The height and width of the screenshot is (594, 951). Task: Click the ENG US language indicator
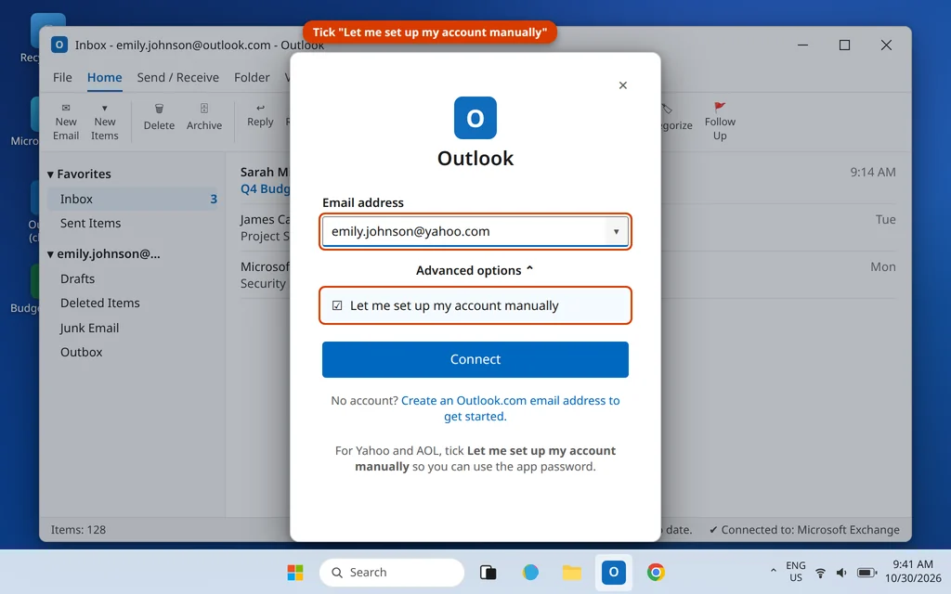796,572
